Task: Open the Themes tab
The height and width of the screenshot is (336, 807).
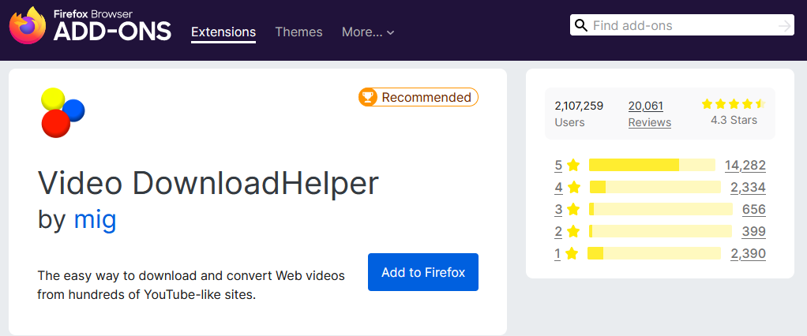Action: (298, 32)
